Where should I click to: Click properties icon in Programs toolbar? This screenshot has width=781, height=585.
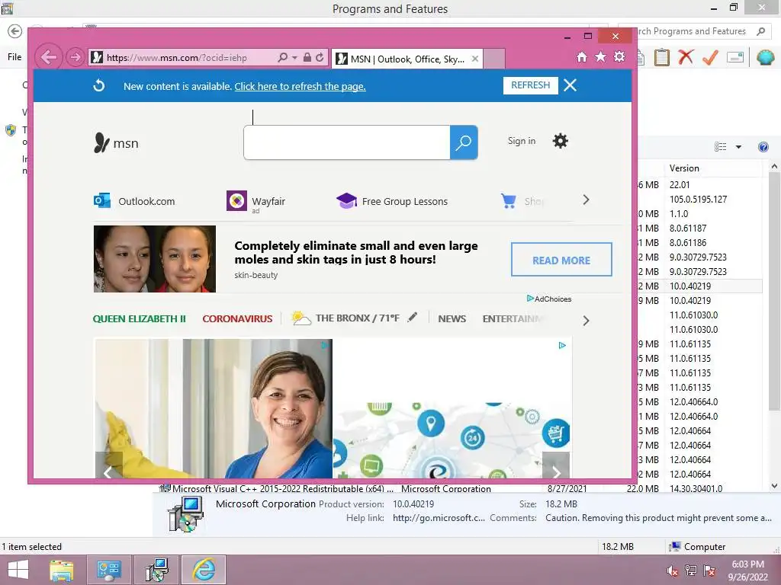[735, 57]
